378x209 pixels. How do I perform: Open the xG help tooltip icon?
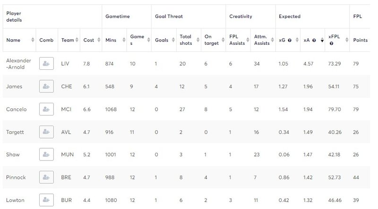(290, 40)
